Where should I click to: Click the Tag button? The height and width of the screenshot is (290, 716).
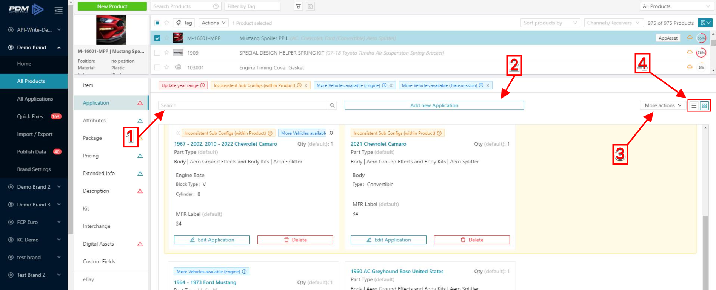[184, 23]
